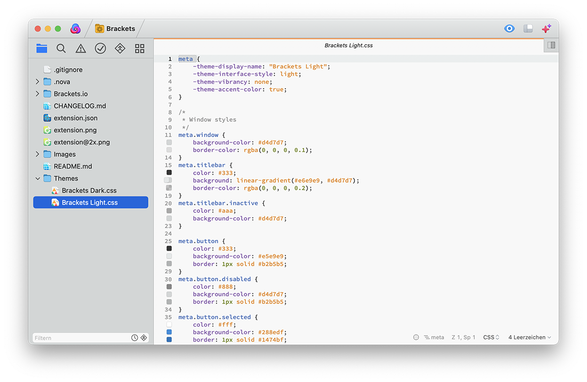Click the extension.json file icon

coord(47,118)
